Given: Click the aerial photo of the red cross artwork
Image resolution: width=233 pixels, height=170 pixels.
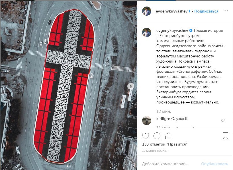Looking at the screenshot, I should [x=69, y=85].
